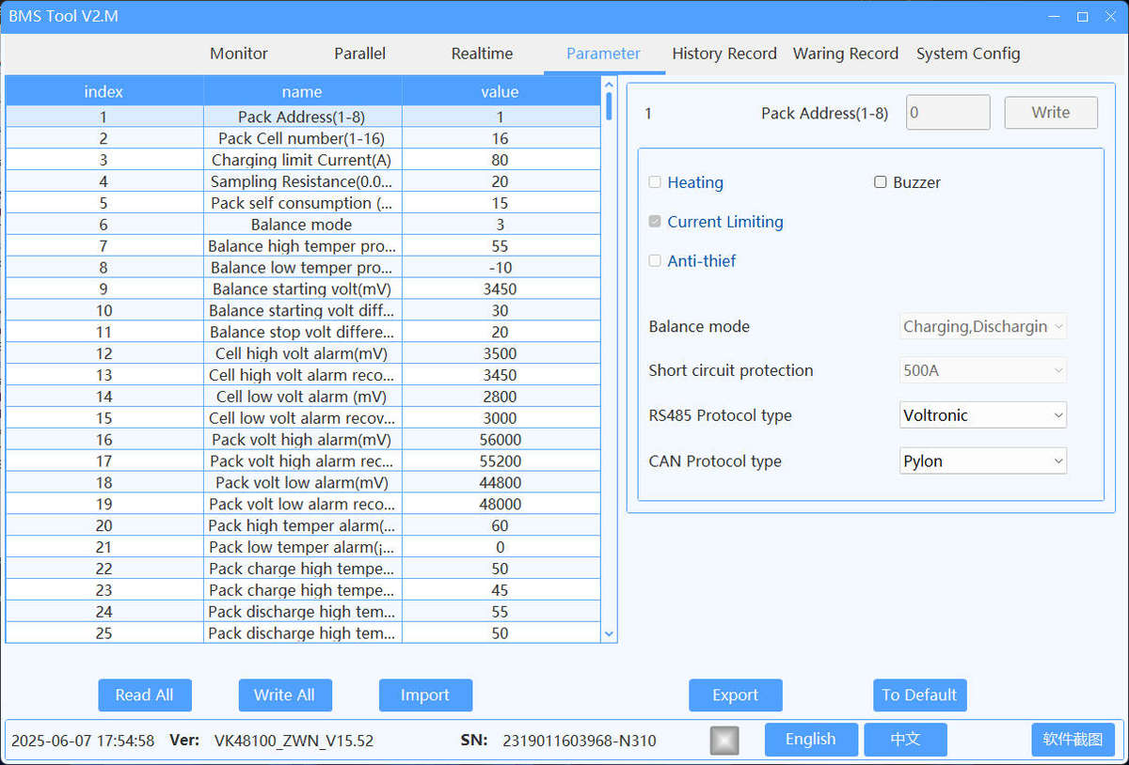Maximize the BMS Tool window
Screen dimensions: 1129x765
pos(1083,17)
